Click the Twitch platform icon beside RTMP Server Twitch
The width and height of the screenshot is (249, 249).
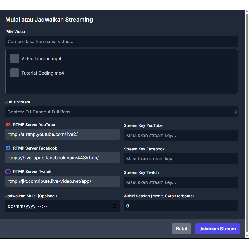pos(8,172)
